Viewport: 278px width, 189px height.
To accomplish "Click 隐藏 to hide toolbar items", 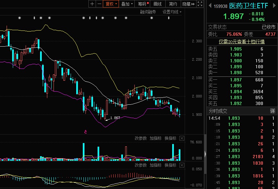I will coord(189,4).
